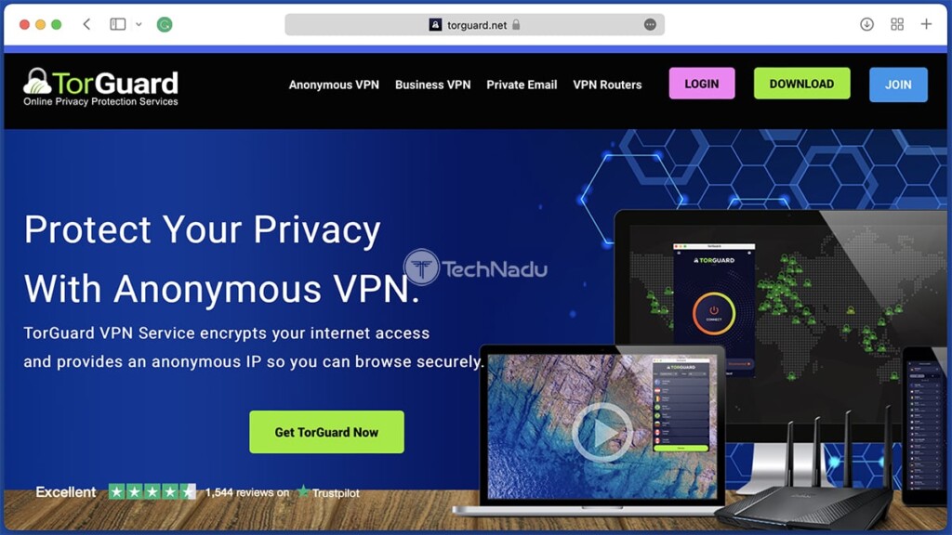Play the video on the laptop image
The height and width of the screenshot is (535, 952).
click(602, 433)
